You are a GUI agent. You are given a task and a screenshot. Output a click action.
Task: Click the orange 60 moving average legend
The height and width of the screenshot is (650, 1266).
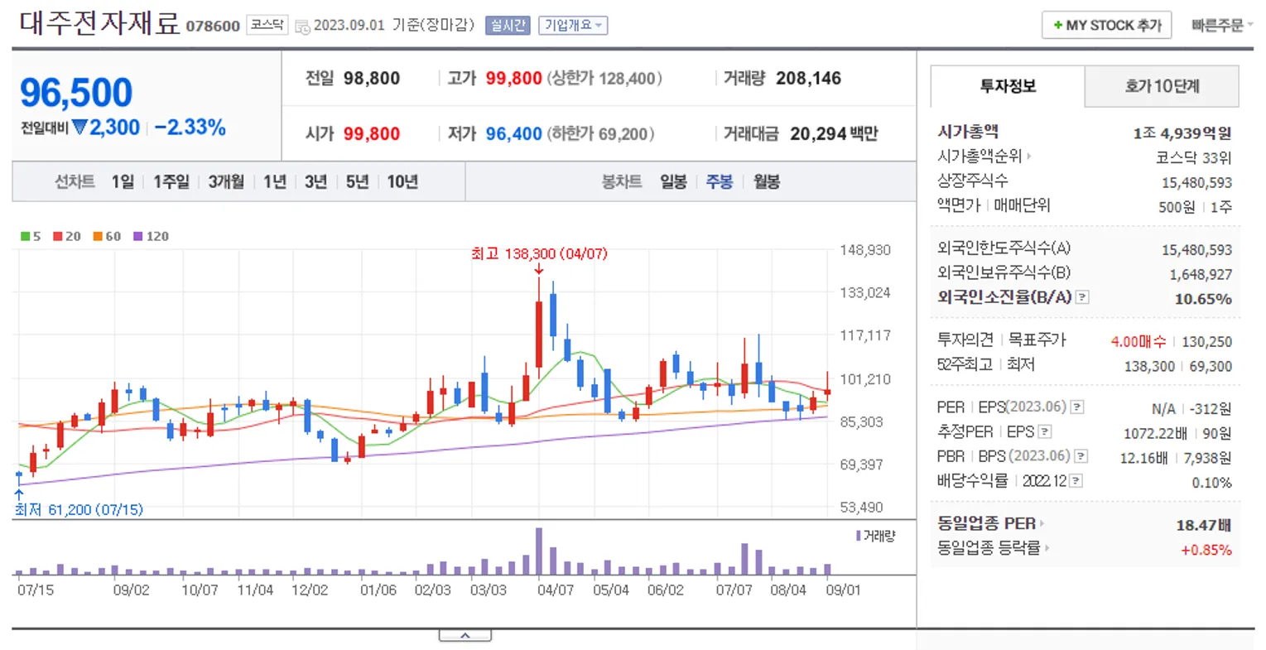pyautogui.click(x=107, y=236)
